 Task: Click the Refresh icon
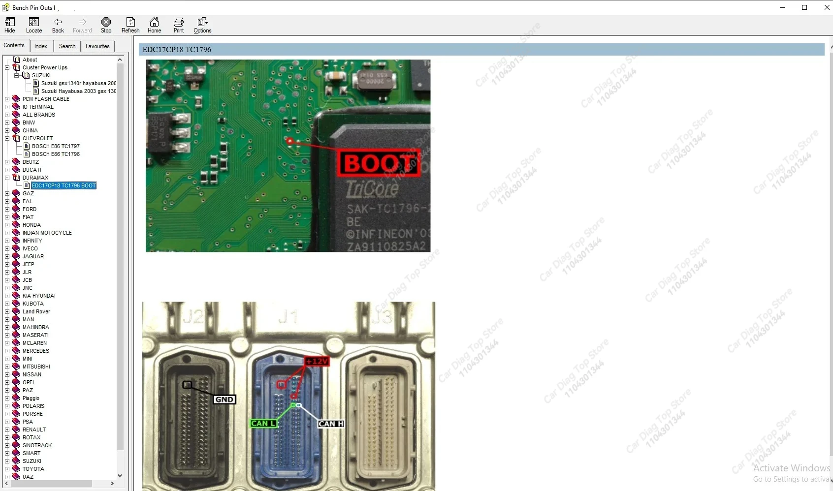[130, 25]
